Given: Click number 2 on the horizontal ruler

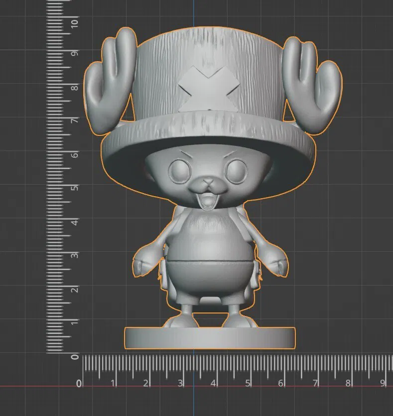Looking at the screenshot, I should coord(146,383).
